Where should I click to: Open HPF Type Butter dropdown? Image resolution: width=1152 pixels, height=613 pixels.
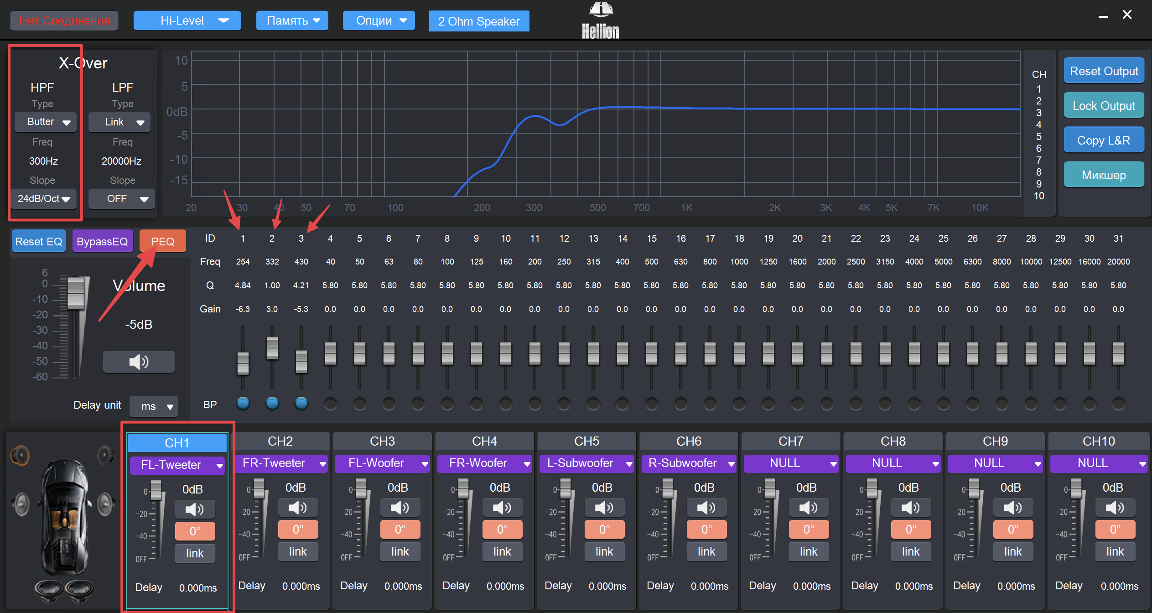click(x=46, y=122)
